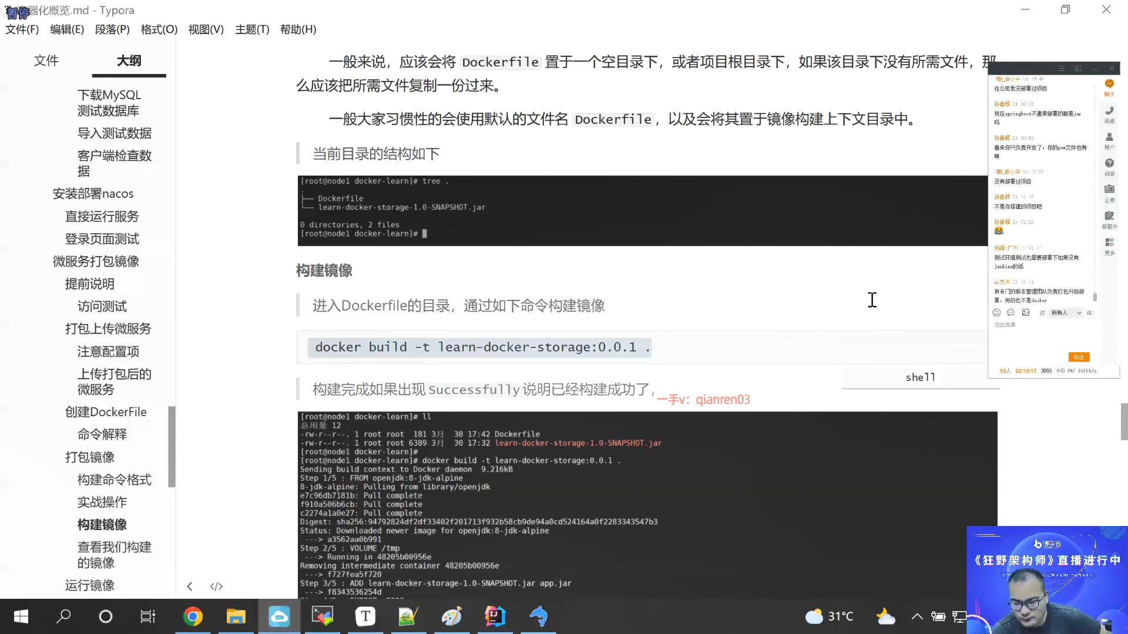1128x634 pixels.
Task: Open the 格式(O) menu
Action: (159, 29)
